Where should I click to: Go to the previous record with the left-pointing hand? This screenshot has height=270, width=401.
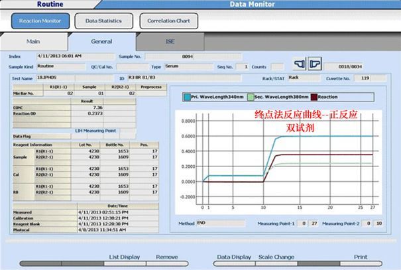[x=299, y=66]
